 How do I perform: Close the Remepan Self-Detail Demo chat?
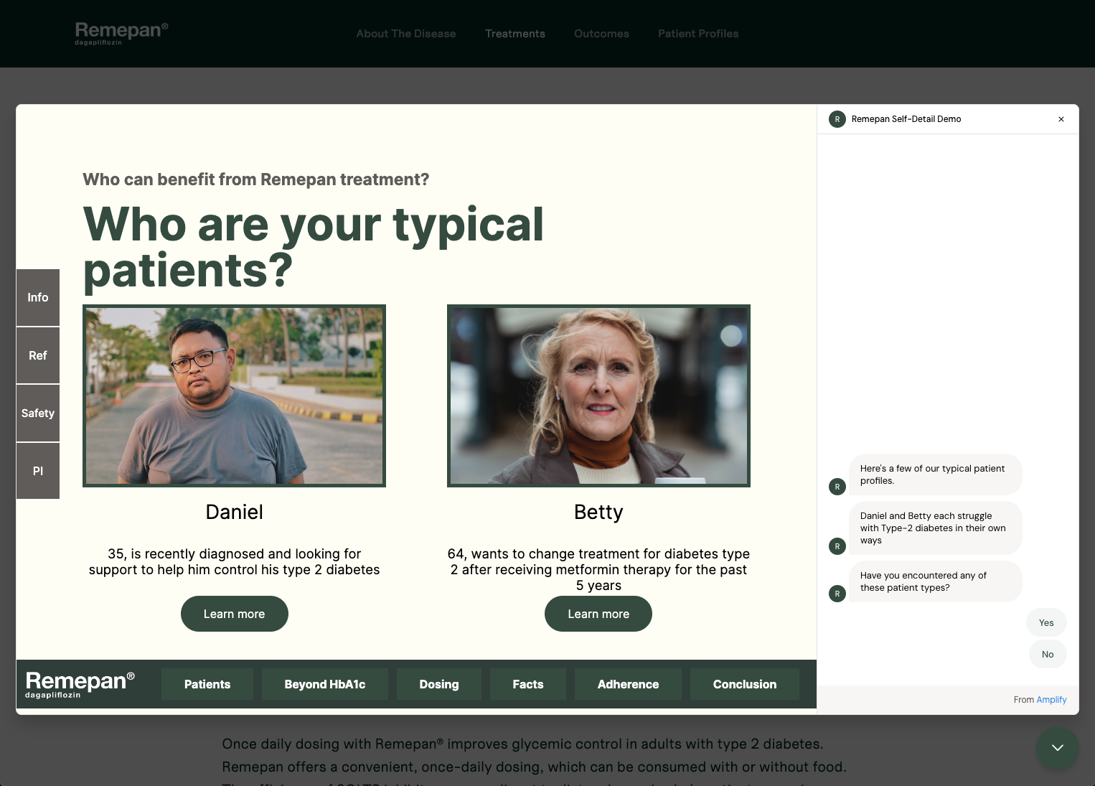[1061, 119]
